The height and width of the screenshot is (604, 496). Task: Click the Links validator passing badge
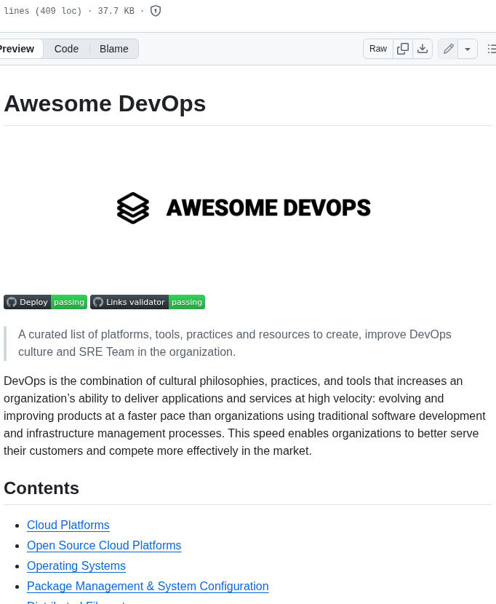pos(148,302)
